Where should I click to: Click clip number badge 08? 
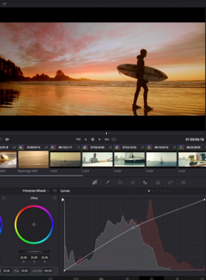pyautogui.click(x=84, y=147)
